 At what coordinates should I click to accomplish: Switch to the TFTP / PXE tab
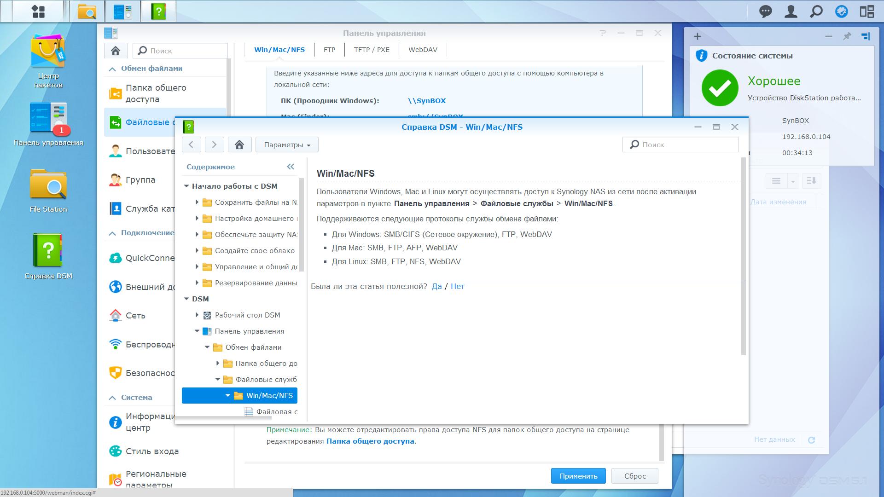tap(372, 50)
